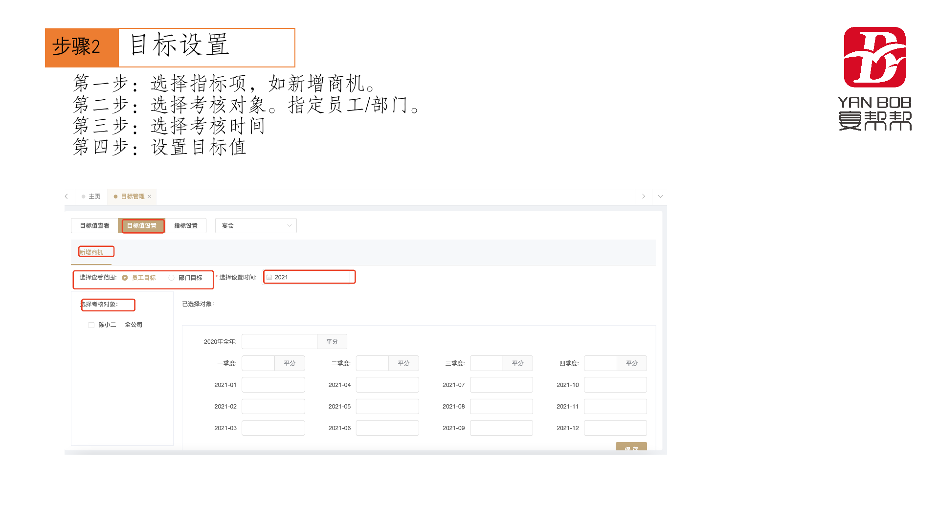The height and width of the screenshot is (528, 939).
Task: Open the tab list down-chevron at the right end
Action: click(x=660, y=197)
